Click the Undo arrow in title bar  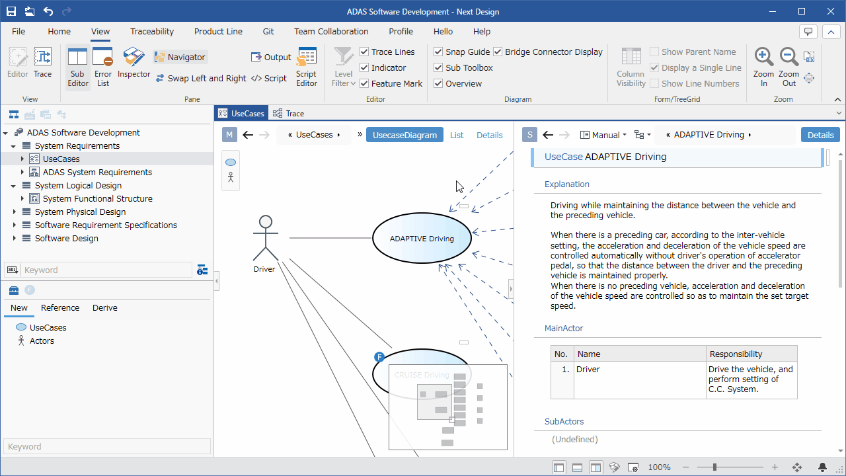48,11
